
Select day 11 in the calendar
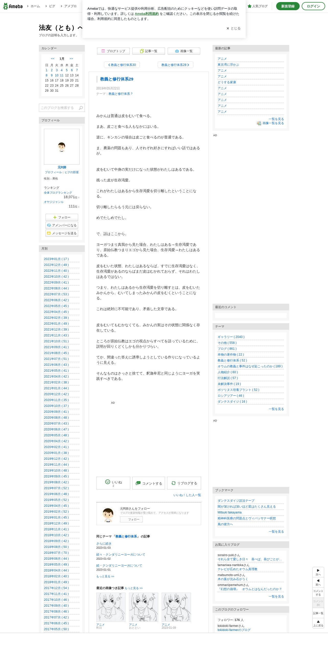[x=62, y=75]
